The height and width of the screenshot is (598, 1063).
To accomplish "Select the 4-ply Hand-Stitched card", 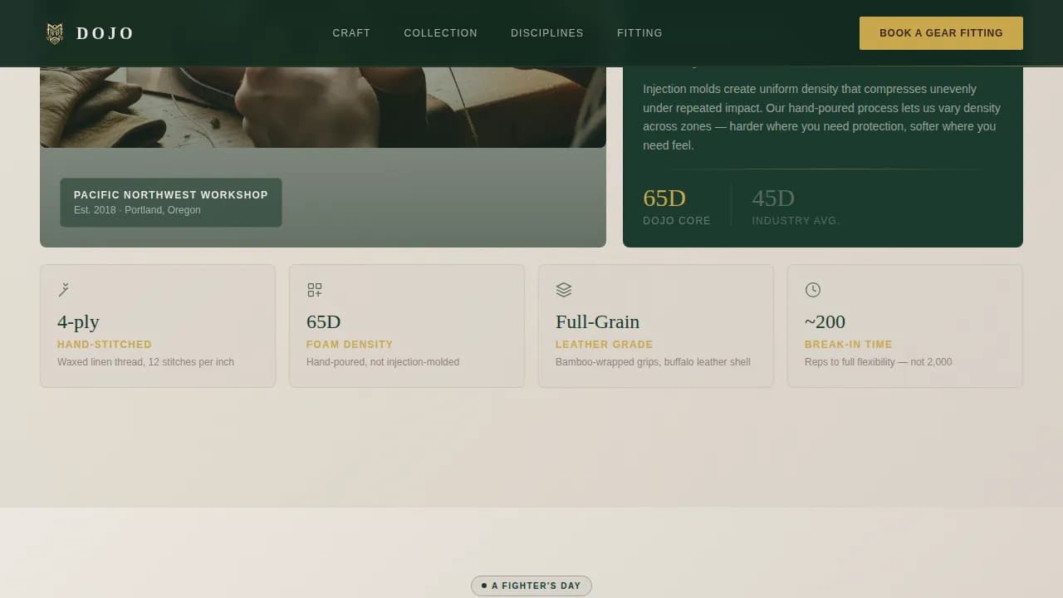I will click(158, 326).
